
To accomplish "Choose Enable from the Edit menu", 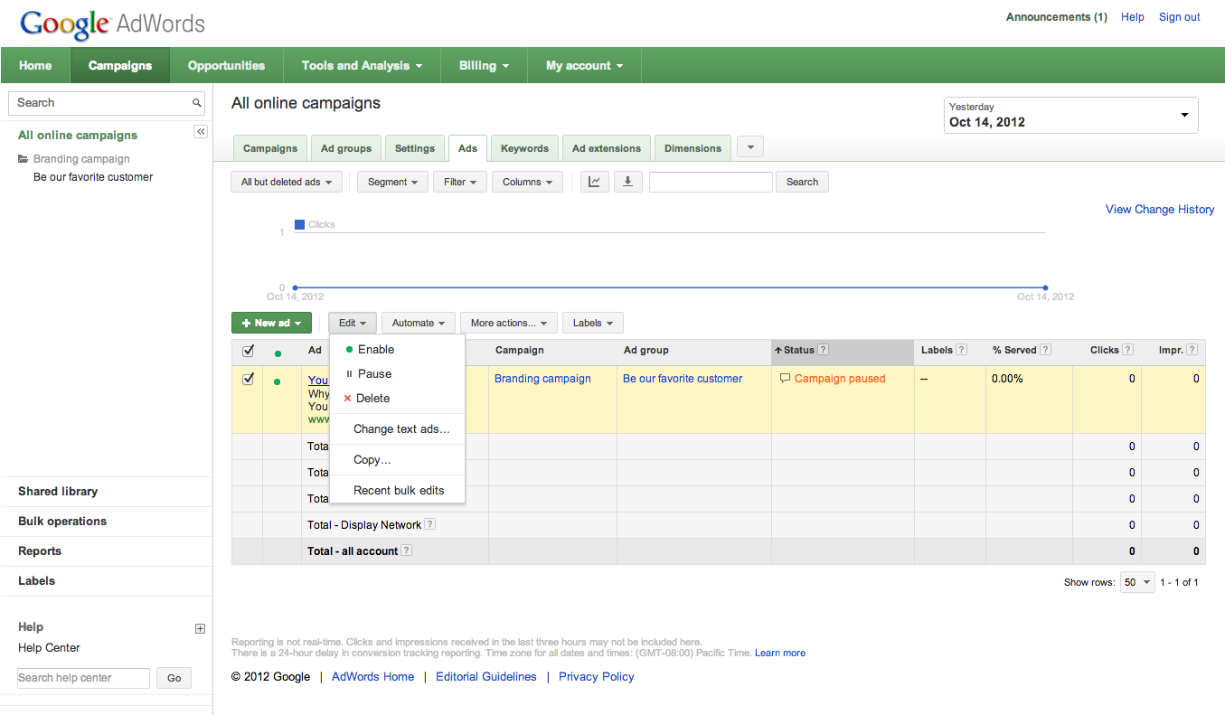I will tap(397, 350).
